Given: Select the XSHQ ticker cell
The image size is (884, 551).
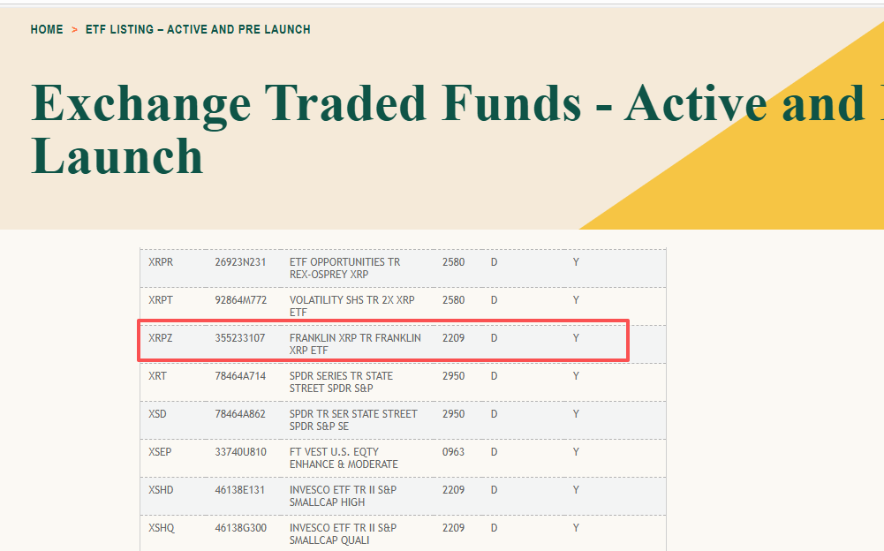Looking at the screenshot, I should [x=162, y=528].
